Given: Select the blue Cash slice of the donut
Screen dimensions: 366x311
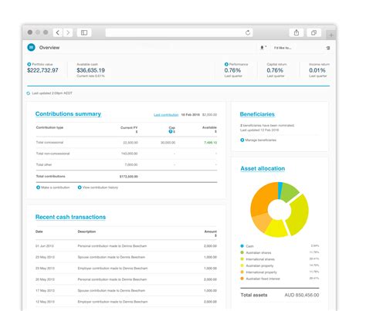Looking at the screenshot, I should 280,190.
